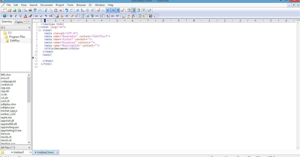Open the File menu
This screenshot has width=300, height=157.
coord(8,5)
